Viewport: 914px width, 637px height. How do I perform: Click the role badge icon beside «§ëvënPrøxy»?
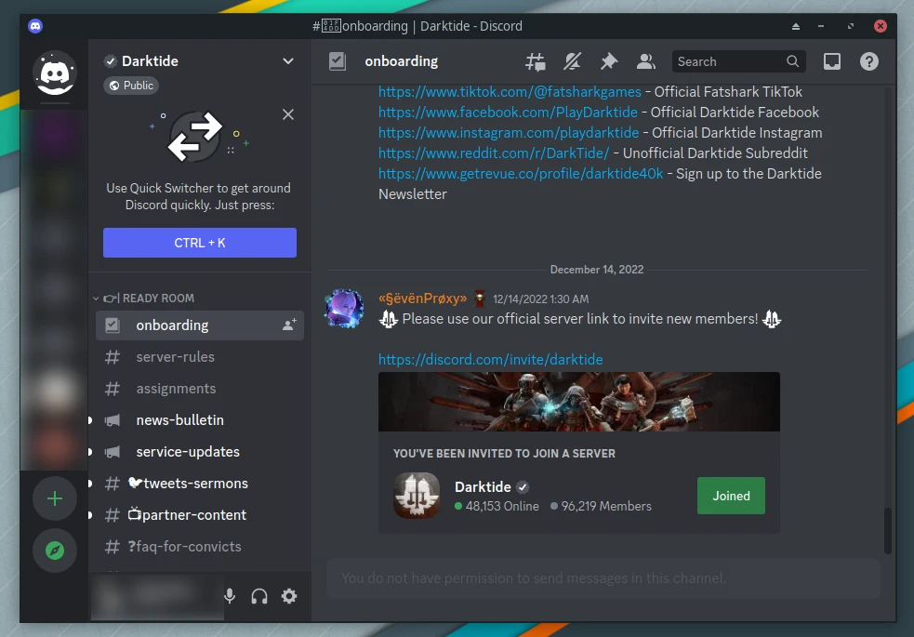480,299
